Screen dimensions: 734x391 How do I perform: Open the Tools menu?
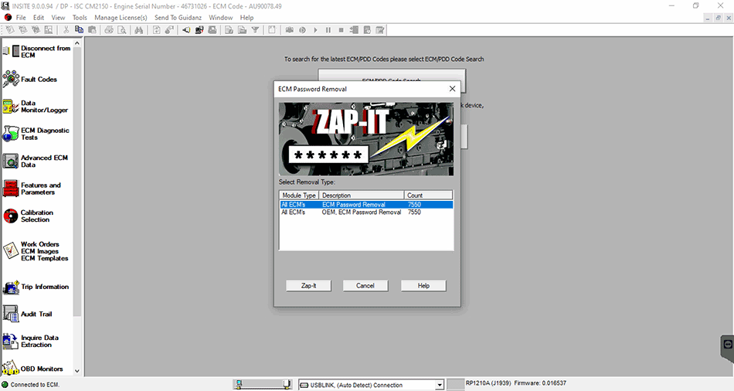coord(80,17)
